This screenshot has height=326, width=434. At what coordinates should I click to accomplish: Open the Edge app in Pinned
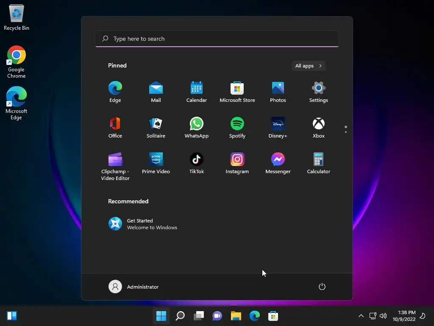click(115, 92)
